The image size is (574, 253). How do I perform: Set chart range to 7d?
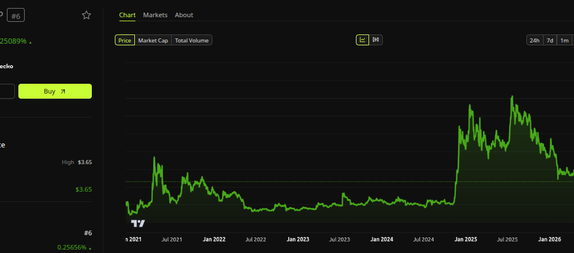(550, 40)
